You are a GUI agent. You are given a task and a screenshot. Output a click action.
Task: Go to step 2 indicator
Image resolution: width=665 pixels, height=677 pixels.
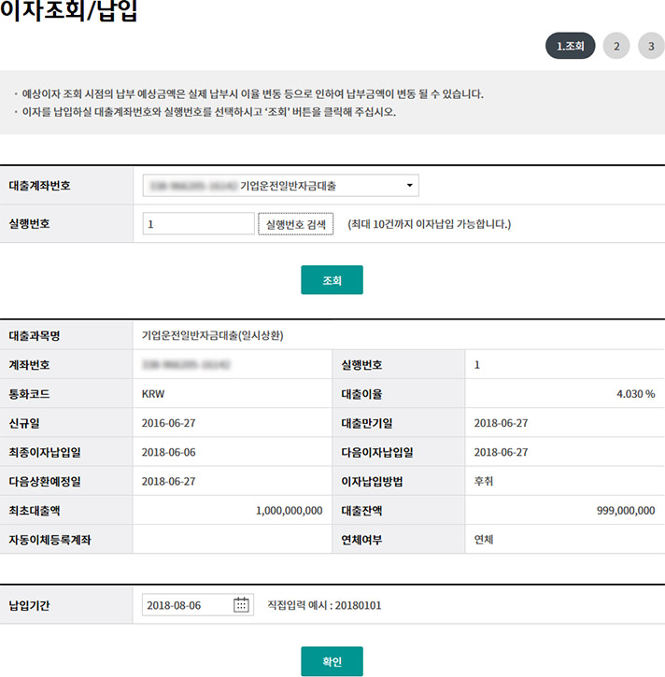pos(616,46)
